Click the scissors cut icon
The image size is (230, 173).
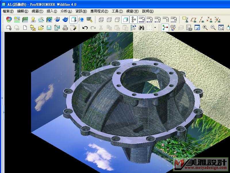101,28
